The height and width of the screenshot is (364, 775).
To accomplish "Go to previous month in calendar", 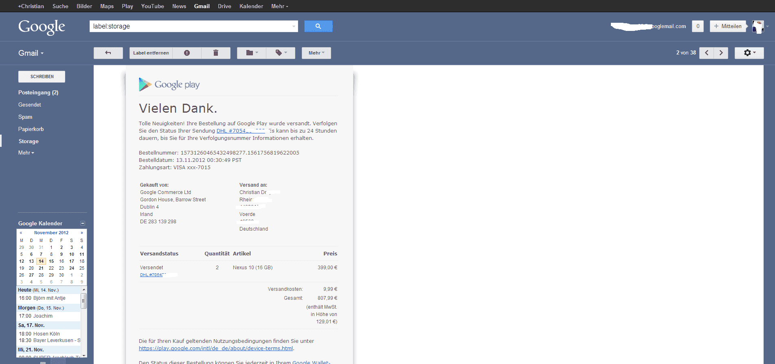I will [x=21, y=233].
